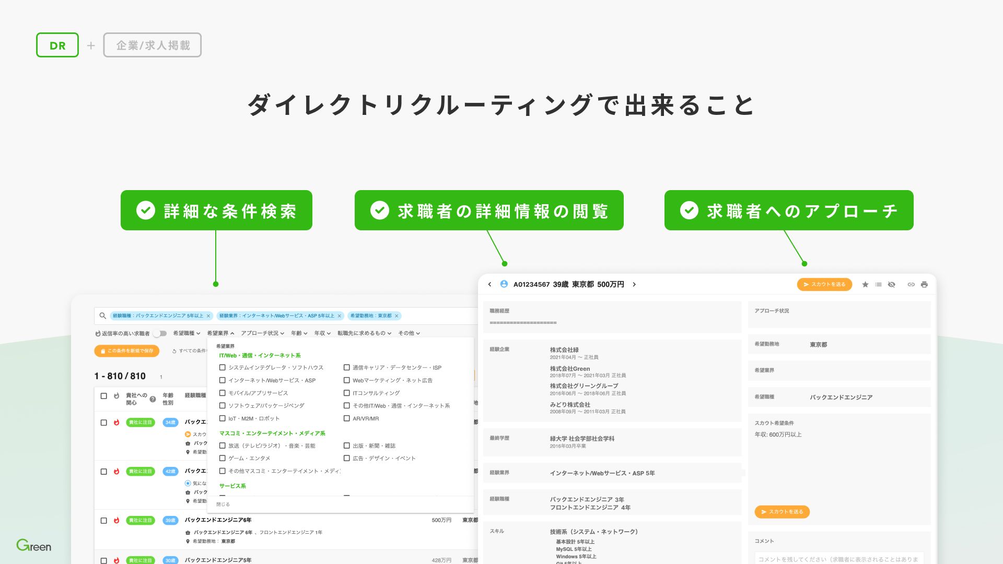Check システムインテグレータ・ソフトハウス

[x=222, y=368]
